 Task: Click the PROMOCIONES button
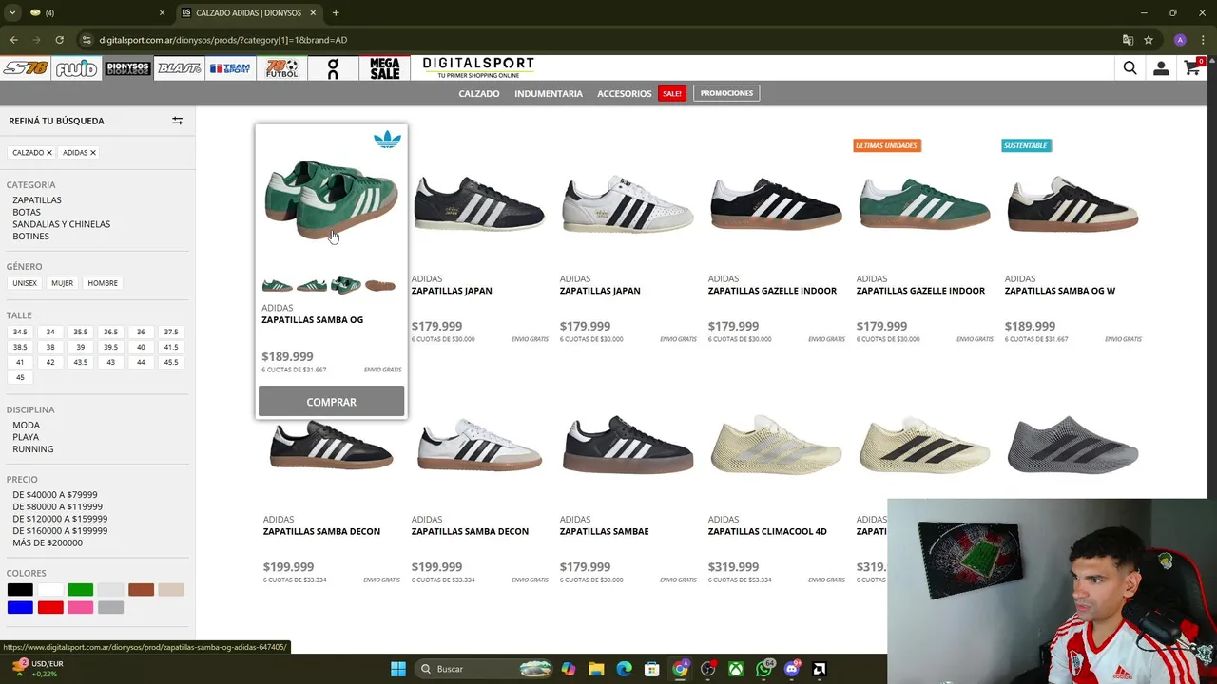(726, 93)
